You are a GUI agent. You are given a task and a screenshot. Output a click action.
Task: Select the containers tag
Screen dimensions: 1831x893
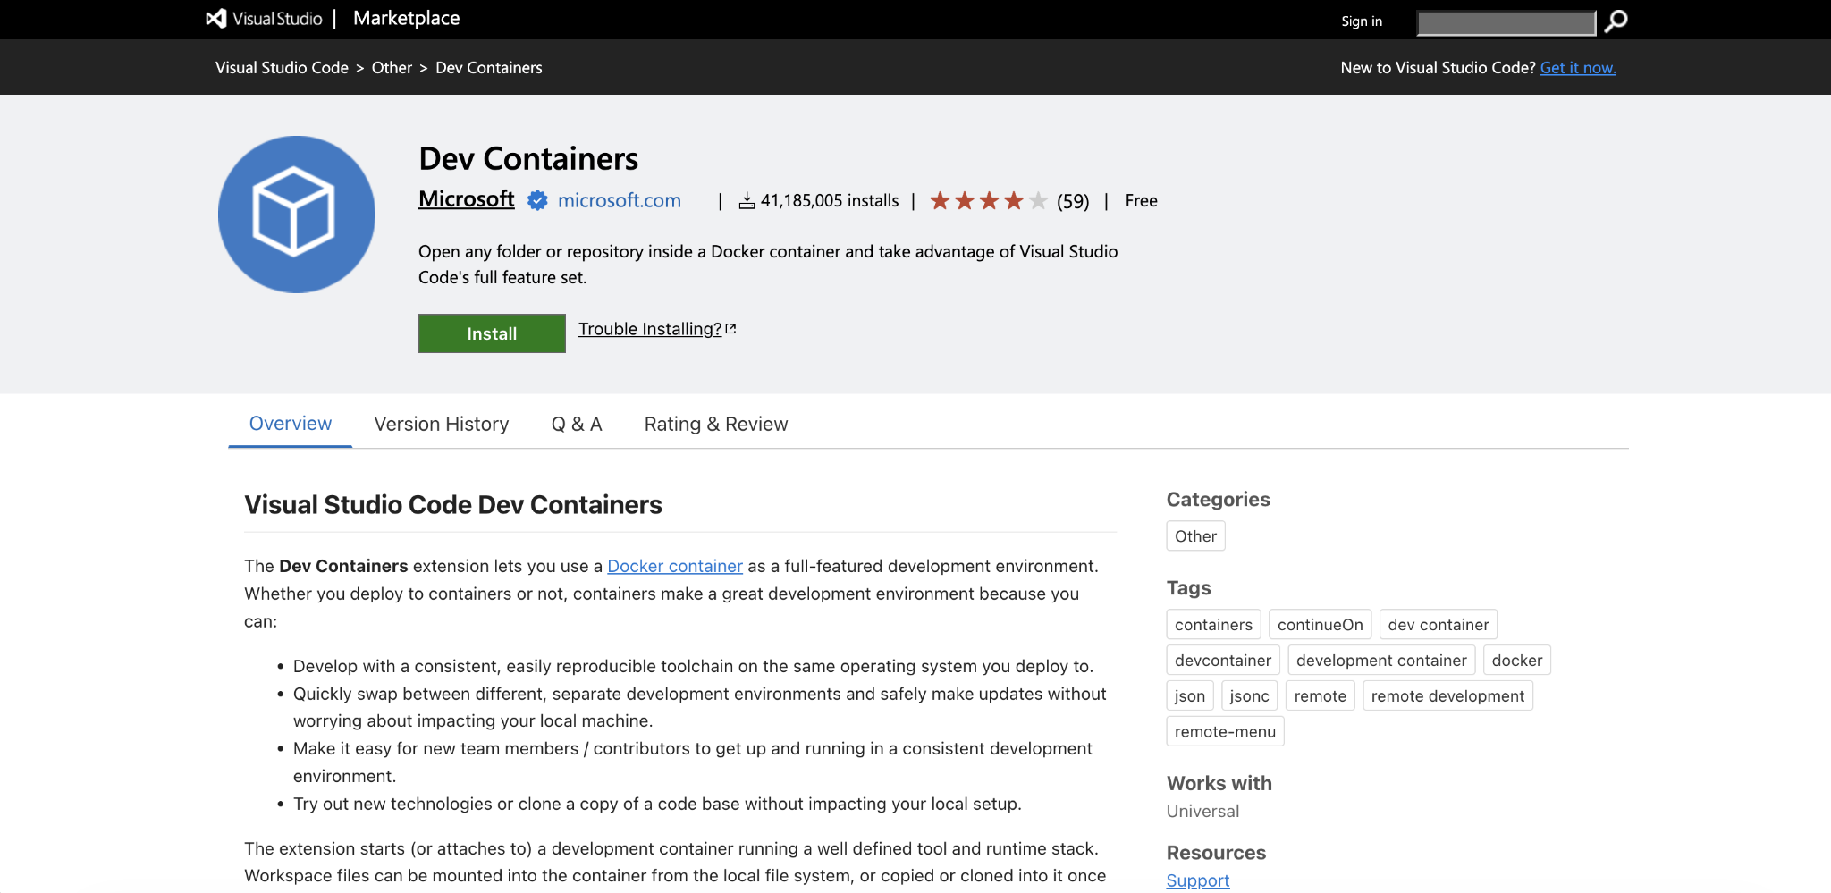[1213, 625]
